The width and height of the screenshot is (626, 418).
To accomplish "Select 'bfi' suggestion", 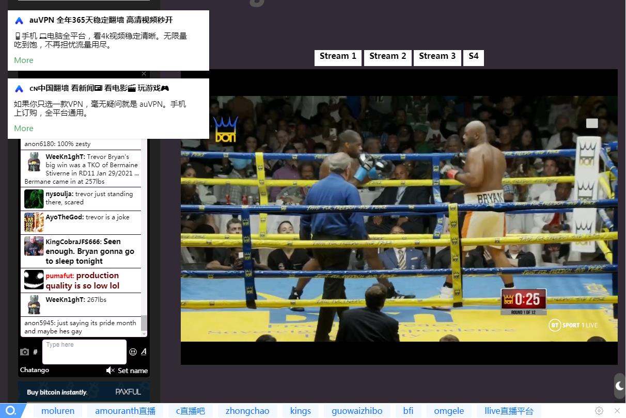I will [x=409, y=411].
